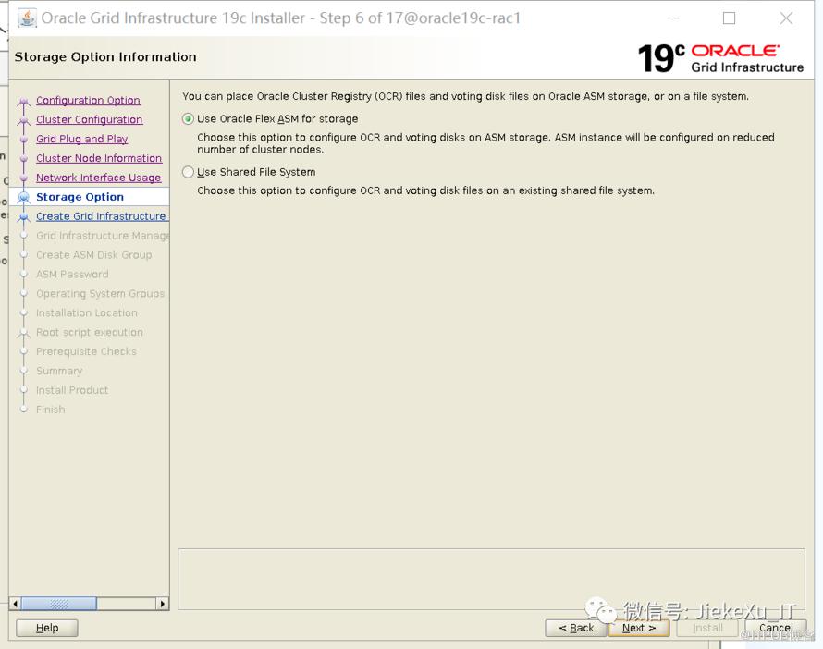Click the 'Summary' step text
Viewport: 823px width, 649px height.
coord(59,371)
